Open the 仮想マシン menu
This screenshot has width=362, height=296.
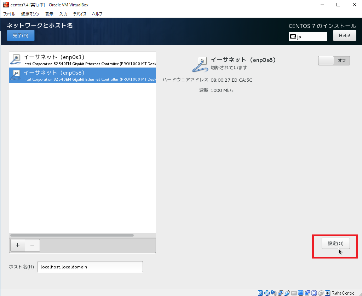(x=30, y=14)
